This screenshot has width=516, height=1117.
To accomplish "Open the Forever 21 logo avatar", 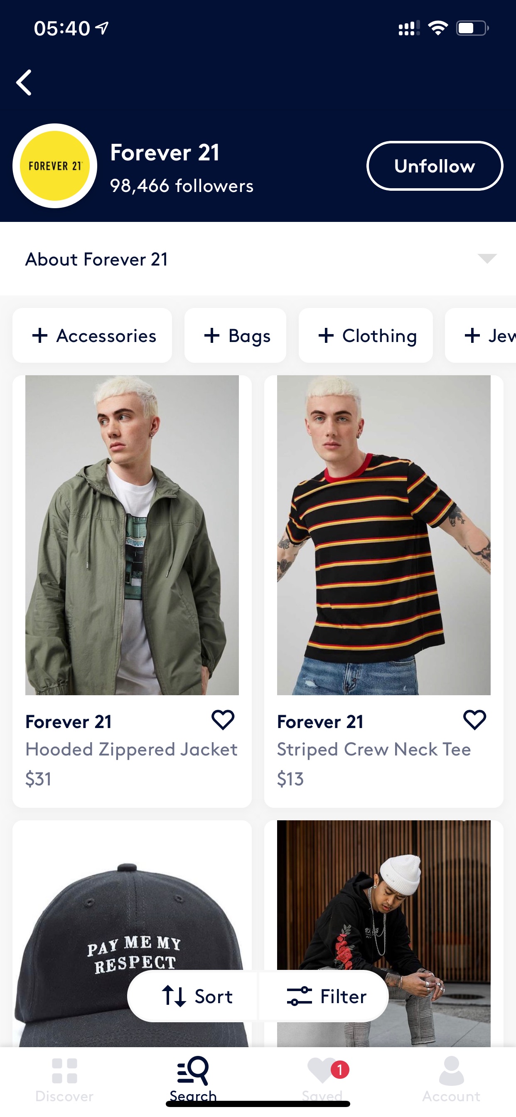I will pyautogui.click(x=55, y=166).
